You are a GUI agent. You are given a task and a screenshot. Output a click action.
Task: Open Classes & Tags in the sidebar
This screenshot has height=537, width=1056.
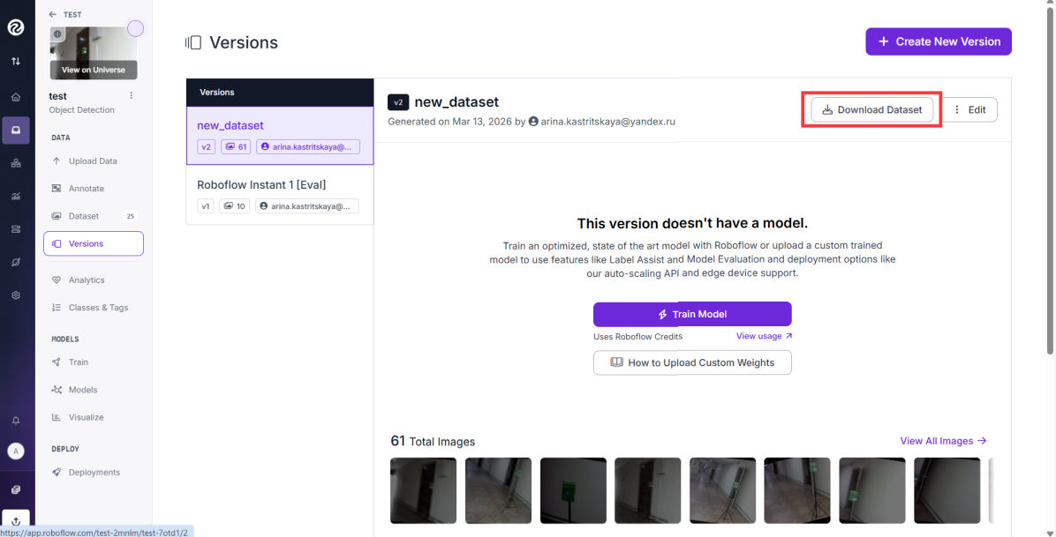[98, 308]
